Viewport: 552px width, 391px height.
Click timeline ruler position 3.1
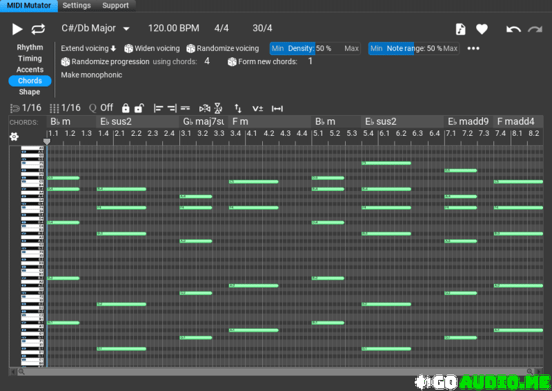click(x=186, y=133)
